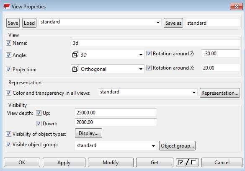Click the cube icon beside Orthogonal

tap(75, 69)
